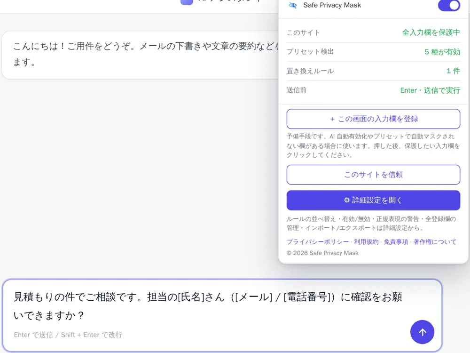
Task: Toggle the Safe Privacy Mask switch off
Action: (x=449, y=5)
